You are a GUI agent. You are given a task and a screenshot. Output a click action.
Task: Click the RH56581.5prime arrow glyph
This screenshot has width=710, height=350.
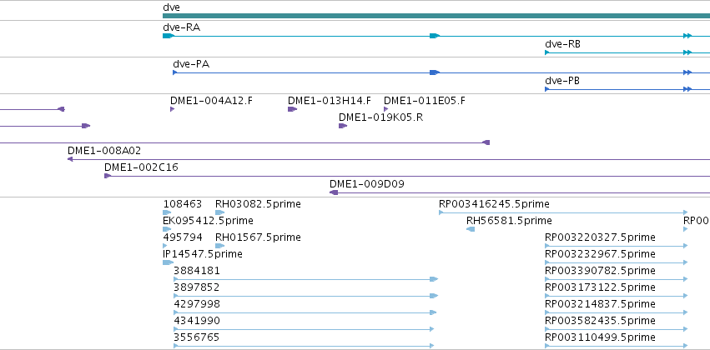coord(471,229)
